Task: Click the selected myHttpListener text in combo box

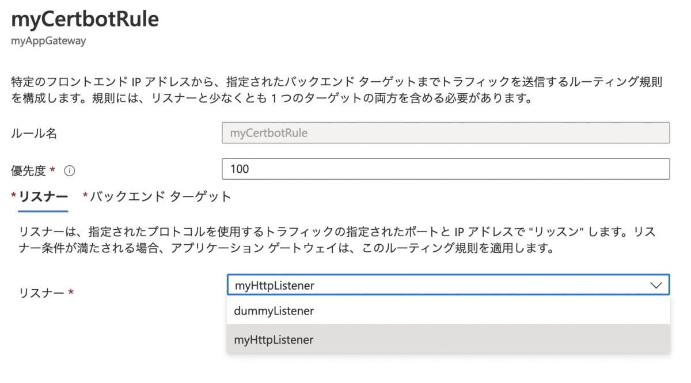Action: [x=274, y=285]
